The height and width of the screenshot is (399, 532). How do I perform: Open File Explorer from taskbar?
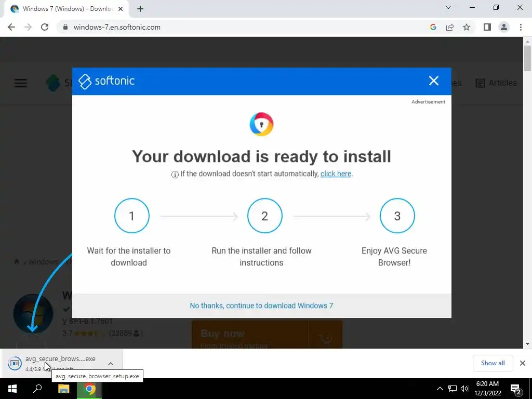tap(63, 389)
